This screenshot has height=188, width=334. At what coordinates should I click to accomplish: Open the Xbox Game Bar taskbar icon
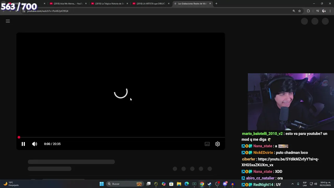point(194,184)
